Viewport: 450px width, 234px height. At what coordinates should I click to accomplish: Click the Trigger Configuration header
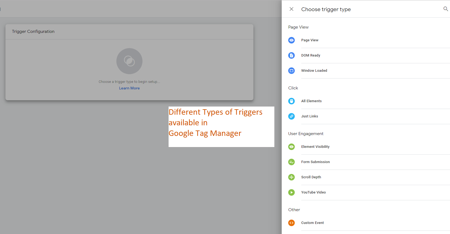tap(33, 32)
